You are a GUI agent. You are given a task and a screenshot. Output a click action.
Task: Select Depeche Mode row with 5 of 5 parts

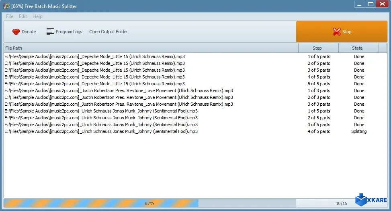(x=195, y=84)
